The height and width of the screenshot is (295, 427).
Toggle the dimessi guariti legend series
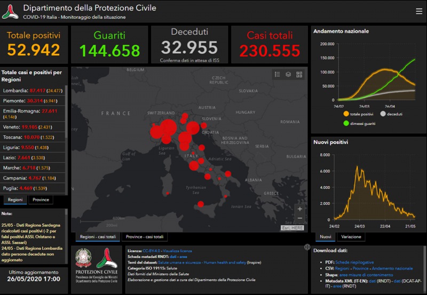[x=361, y=124]
